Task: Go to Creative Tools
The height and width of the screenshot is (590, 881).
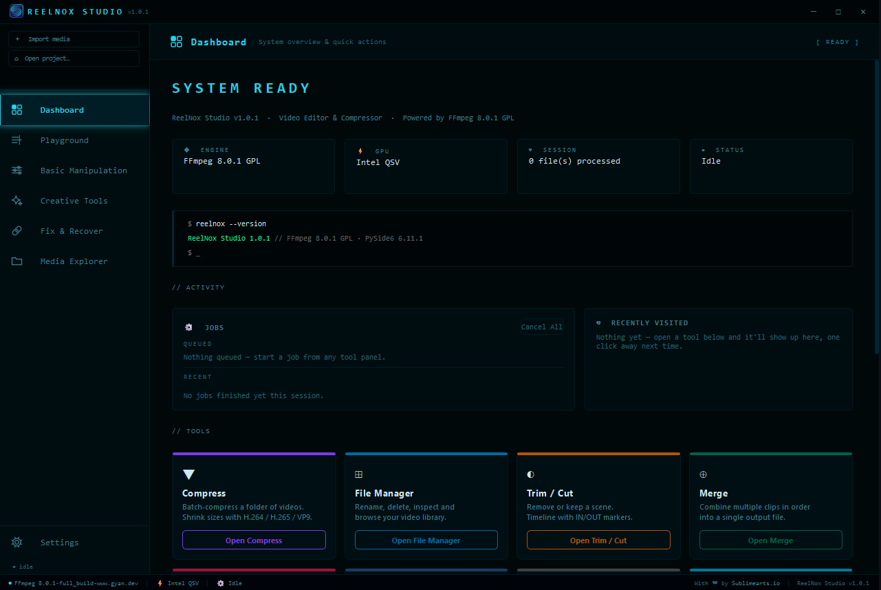Action: pos(75,201)
